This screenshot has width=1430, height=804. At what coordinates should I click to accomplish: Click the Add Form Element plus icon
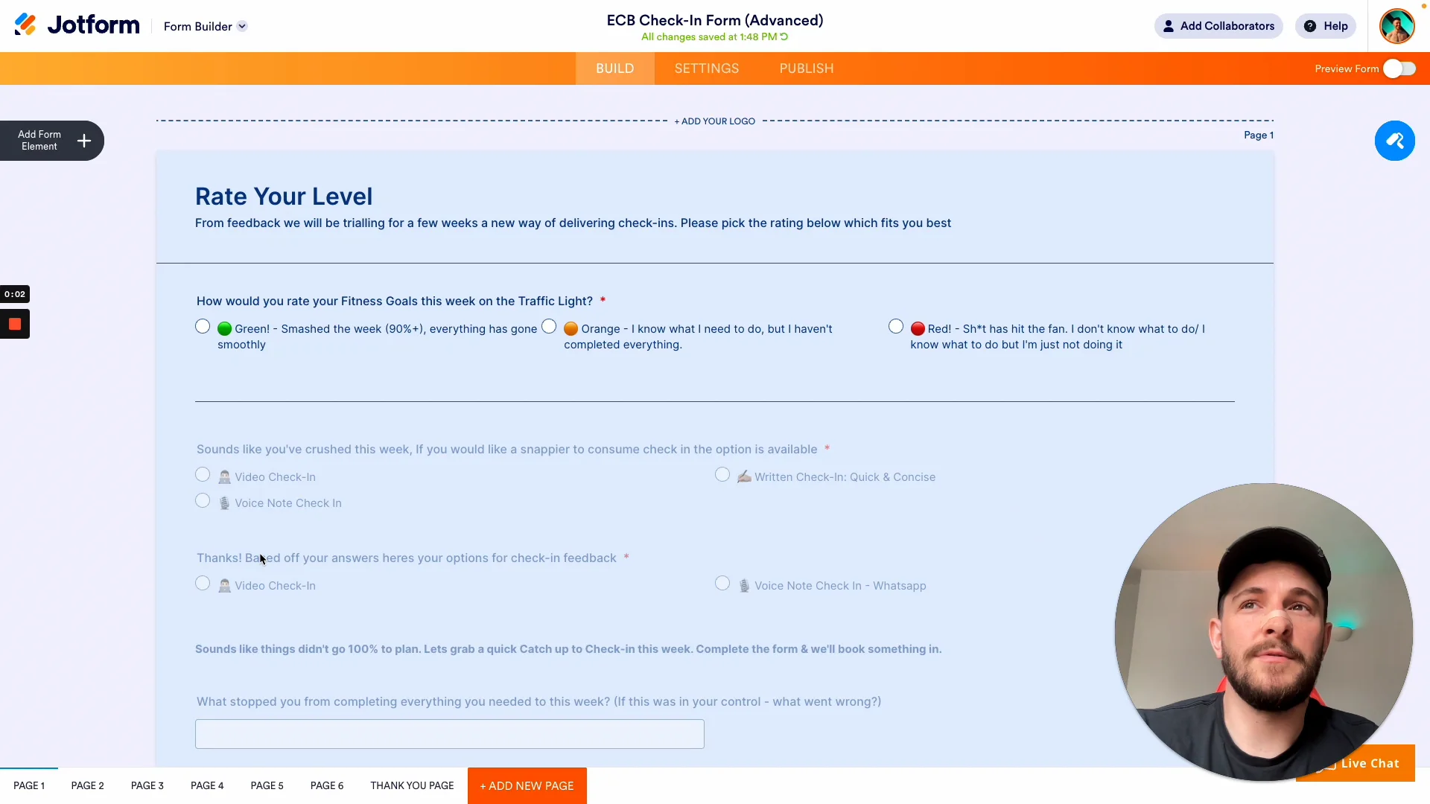84,141
